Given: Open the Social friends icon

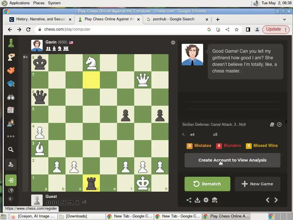Looking at the screenshot, I should click(x=11, y=123).
